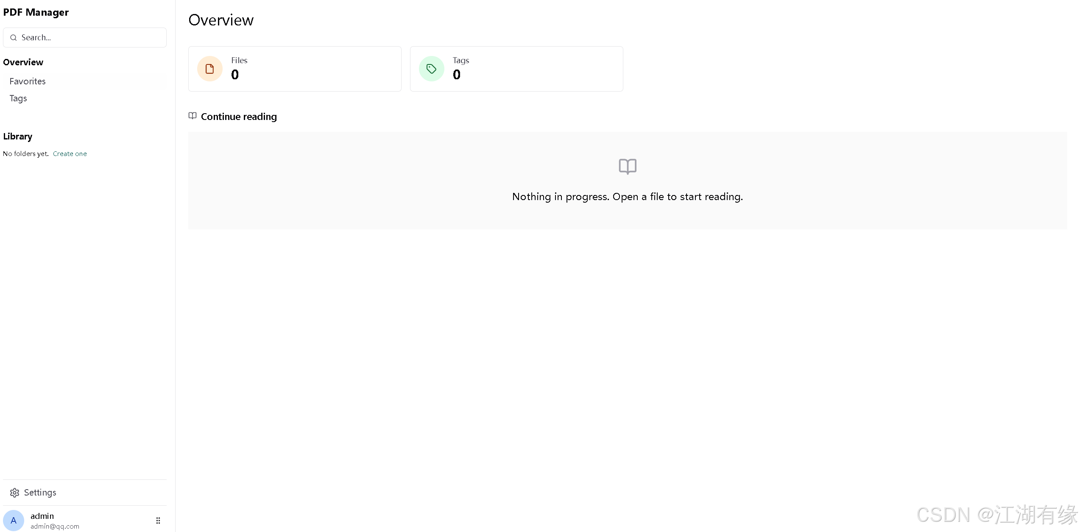Click the large open-book placeholder icon
Image resolution: width=1080 pixels, height=532 pixels.
628,167
